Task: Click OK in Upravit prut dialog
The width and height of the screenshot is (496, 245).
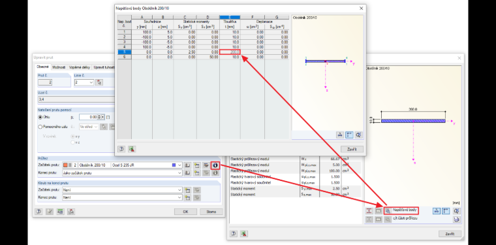Action: click(186, 212)
